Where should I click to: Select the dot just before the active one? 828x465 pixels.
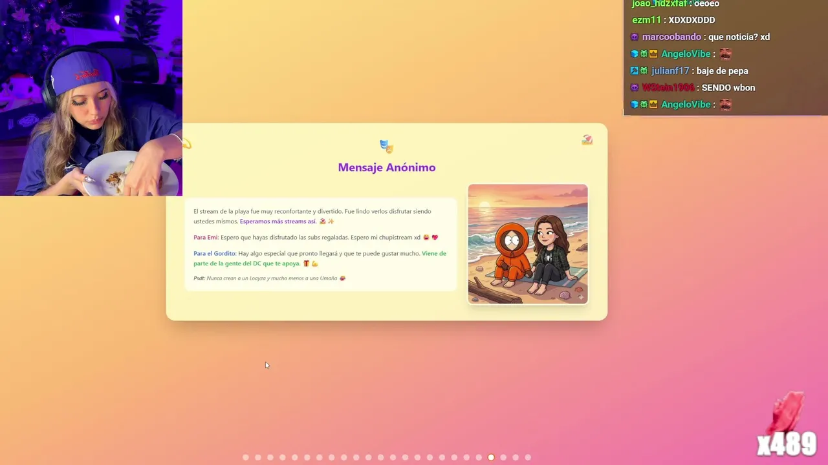click(x=479, y=457)
